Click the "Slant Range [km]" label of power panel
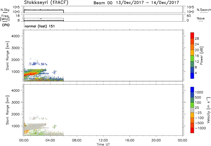This screenshot has width=211, height=146. pos(7,56)
